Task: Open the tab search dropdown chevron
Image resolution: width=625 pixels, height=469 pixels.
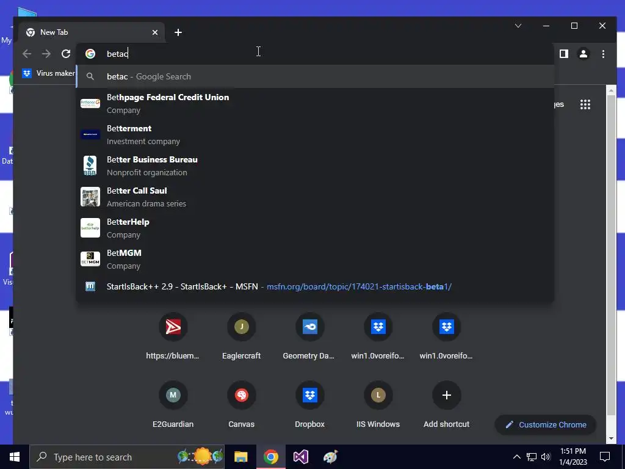Action: click(518, 26)
